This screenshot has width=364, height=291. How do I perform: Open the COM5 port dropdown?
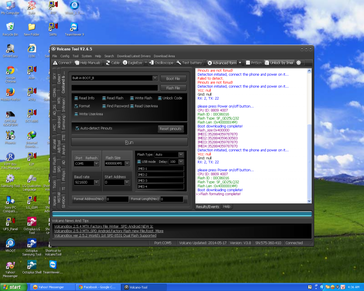[x=96, y=164]
